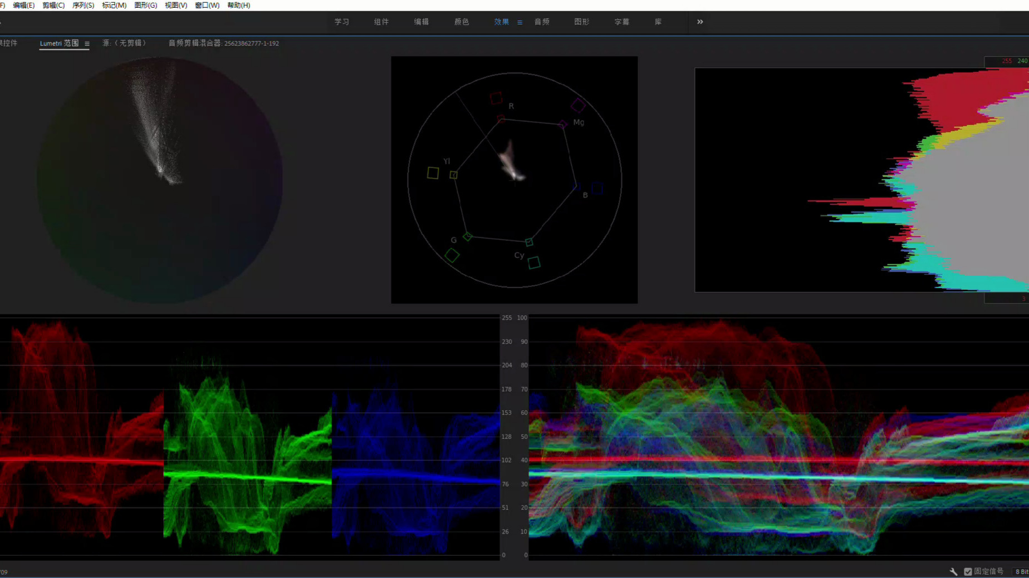Reveal hidden workspaces via the » chevron
1029x578 pixels.
click(x=699, y=22)
